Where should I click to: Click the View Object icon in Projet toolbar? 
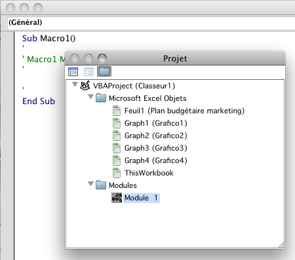tap(88, 71)
